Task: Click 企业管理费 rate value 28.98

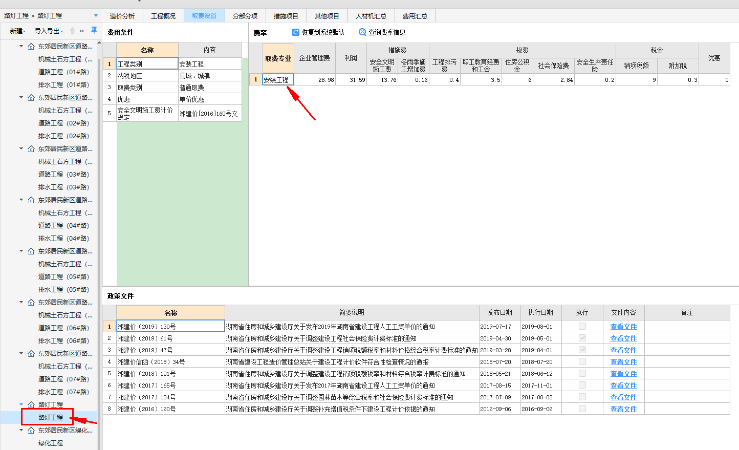Action: pyautogui.click(x=315, y=80)
